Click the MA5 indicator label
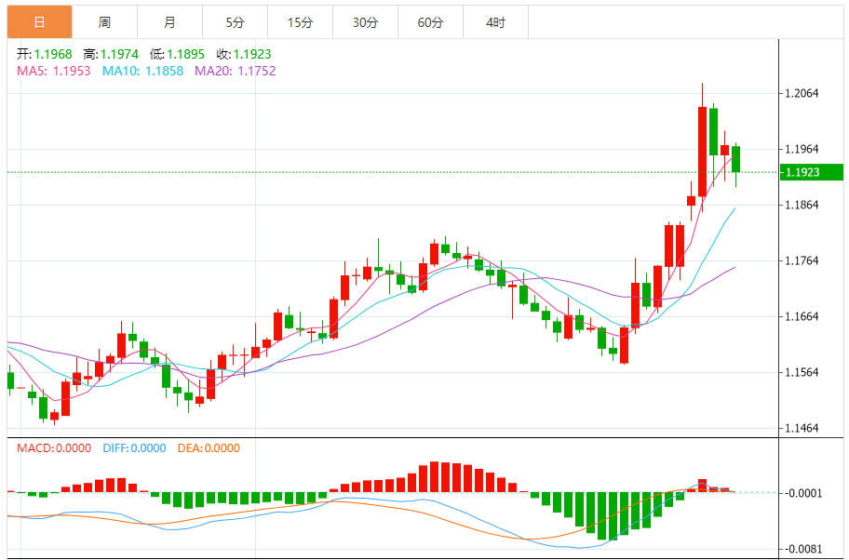849x560 pixels. pos(53,71)
